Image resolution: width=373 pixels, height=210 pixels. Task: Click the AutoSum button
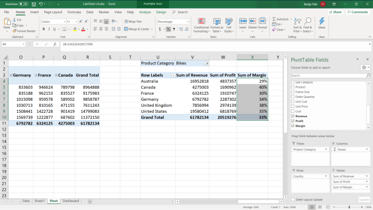tap(280, 19)
